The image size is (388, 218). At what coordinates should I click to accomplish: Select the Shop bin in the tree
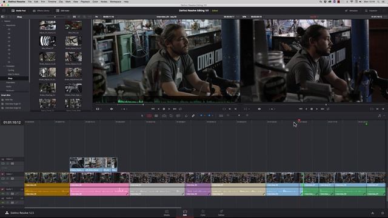tap(10, 78)
